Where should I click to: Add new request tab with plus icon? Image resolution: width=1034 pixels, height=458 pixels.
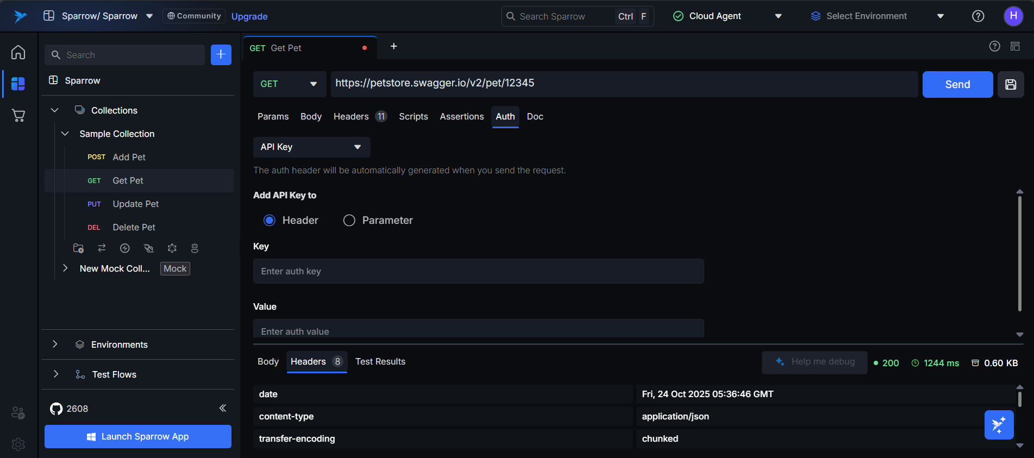pyautogui.click(x=394, y=47)
